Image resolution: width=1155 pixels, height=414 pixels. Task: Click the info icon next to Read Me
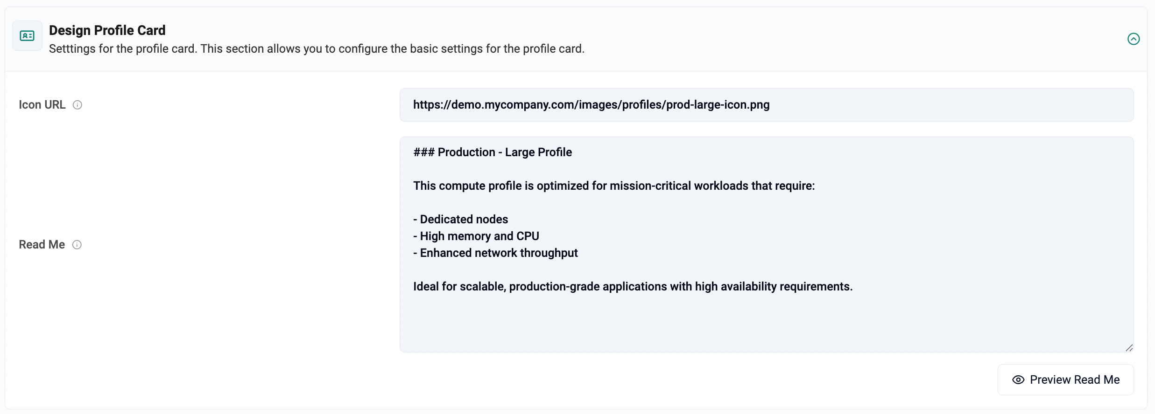coord(77,245)
